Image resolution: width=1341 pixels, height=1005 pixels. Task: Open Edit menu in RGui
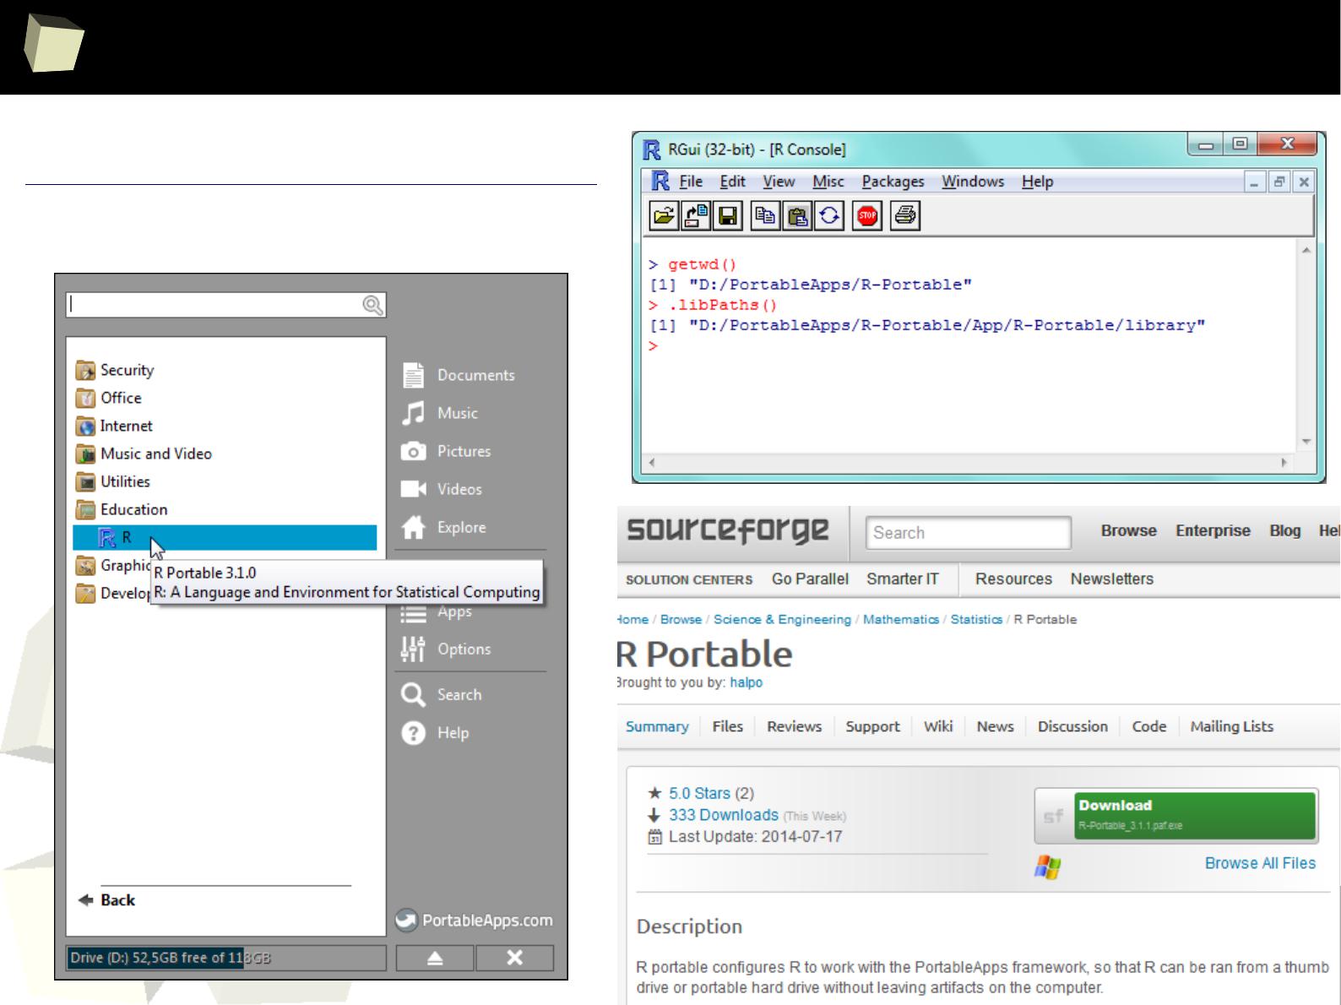pos(732,182)
